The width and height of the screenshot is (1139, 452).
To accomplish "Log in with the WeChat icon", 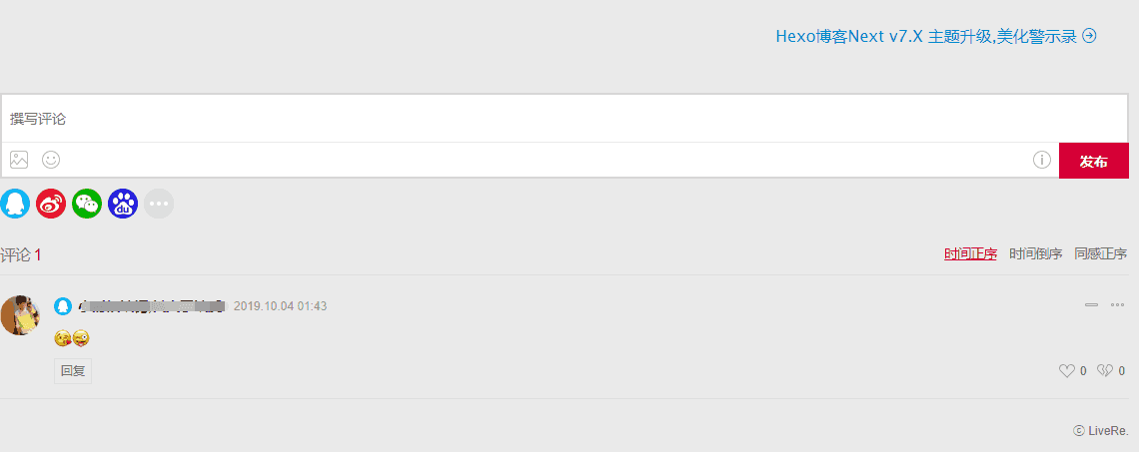I will point(87,204).
